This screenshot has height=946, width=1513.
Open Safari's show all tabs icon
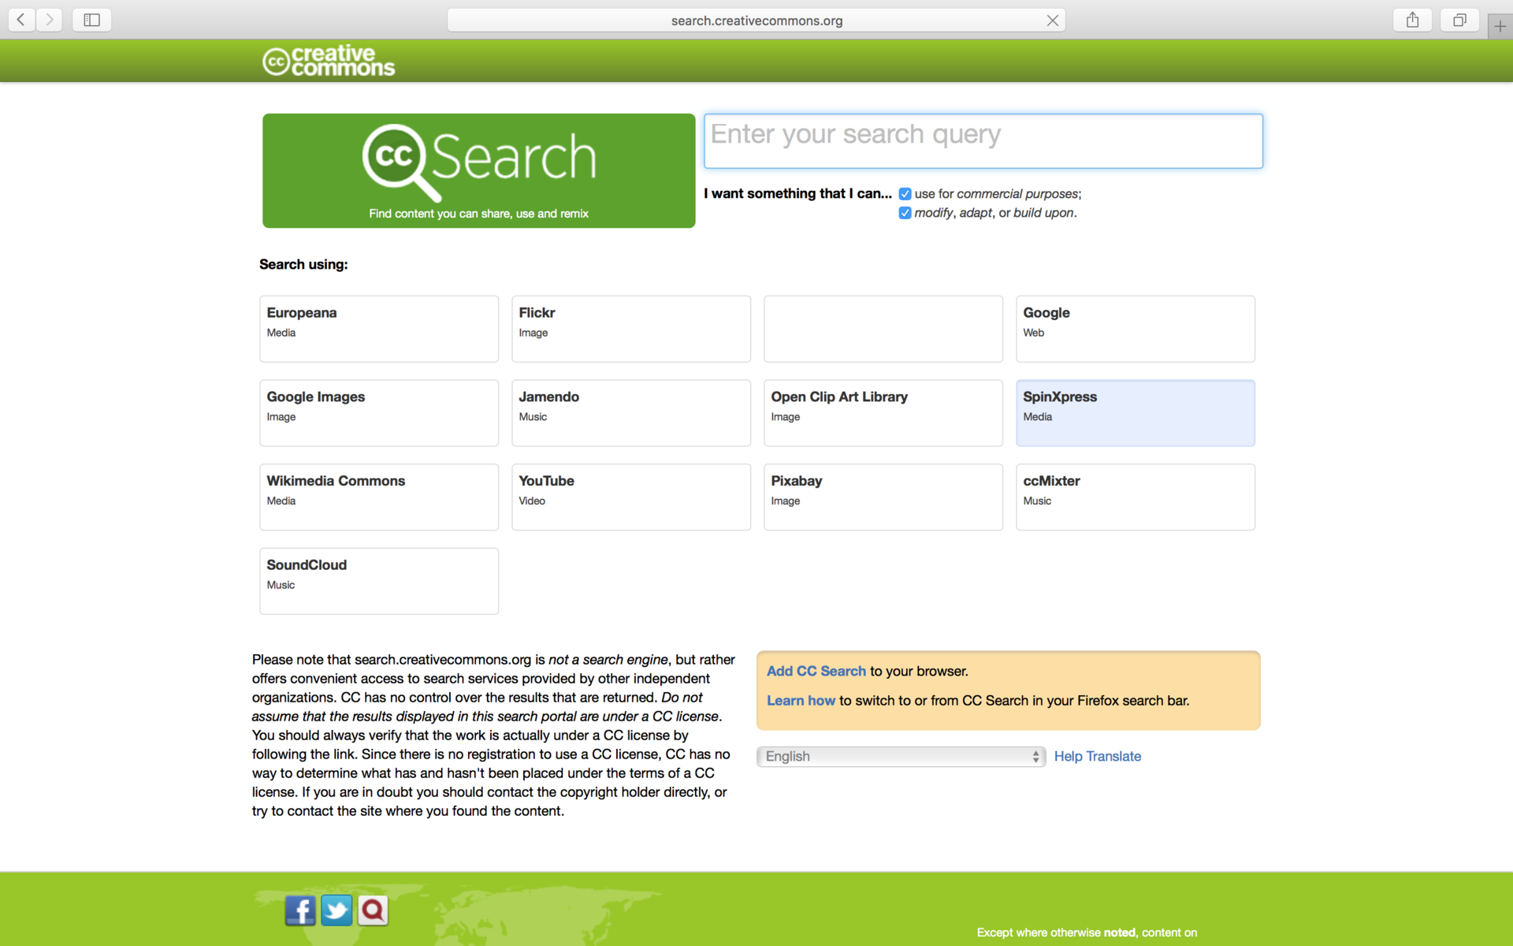tap(1459, 20)
